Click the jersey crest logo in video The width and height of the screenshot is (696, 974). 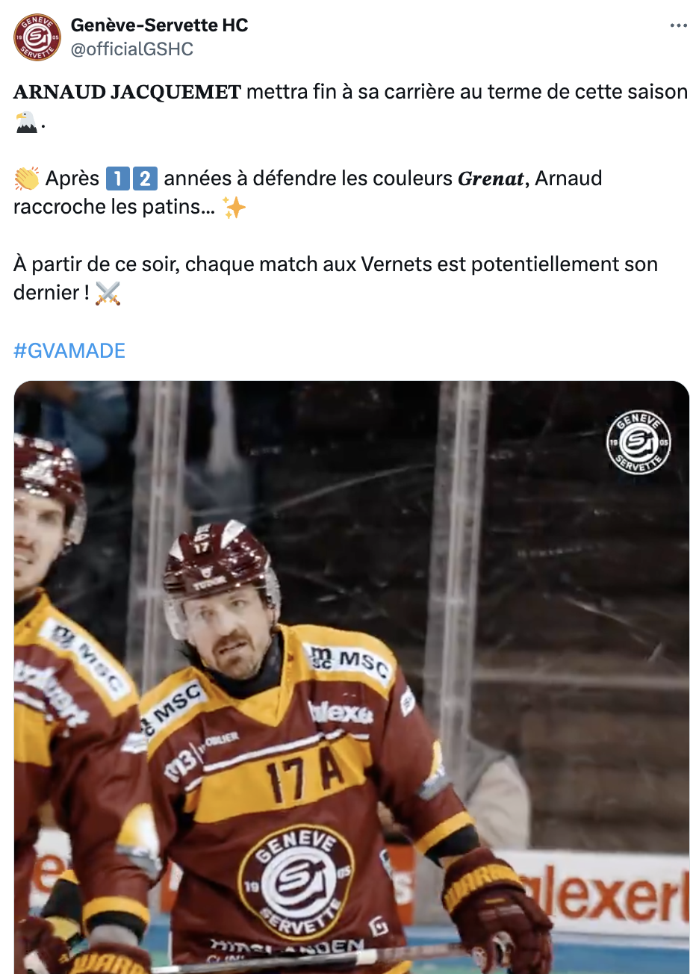coord(296,882)
